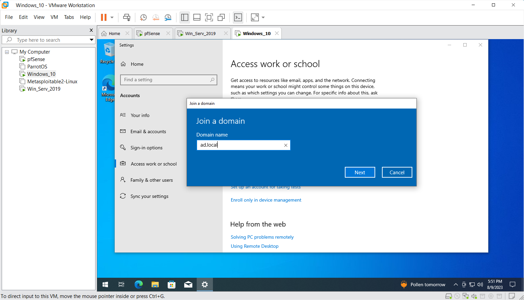Click the Domain name text field

(x=243, y=145)
